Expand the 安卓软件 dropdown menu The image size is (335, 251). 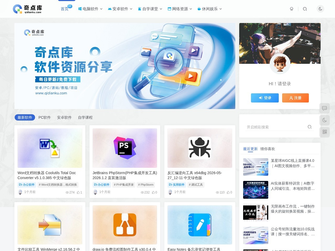120,9
